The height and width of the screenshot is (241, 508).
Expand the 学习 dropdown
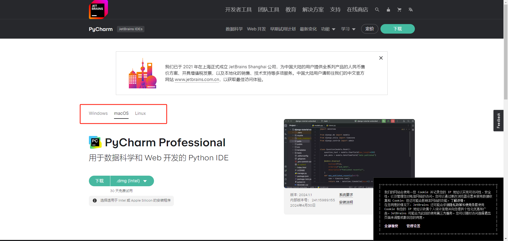click(348, 29)
